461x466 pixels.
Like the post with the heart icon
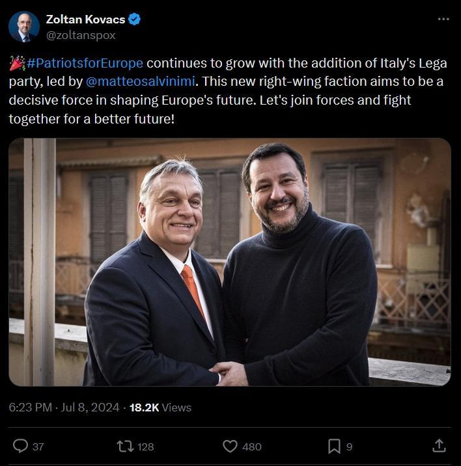(230, 446)
